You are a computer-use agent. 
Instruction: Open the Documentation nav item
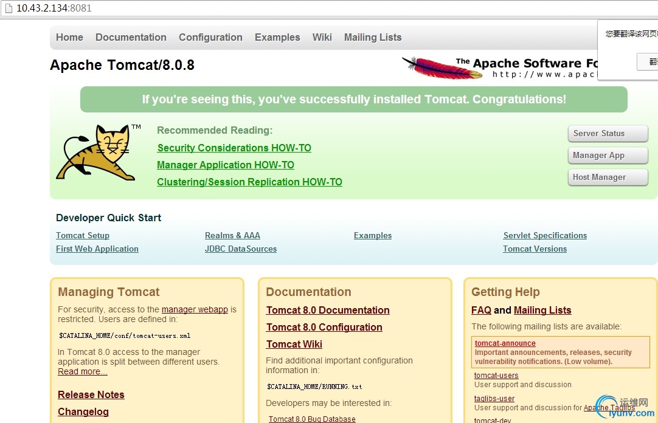tap(131, 37)
